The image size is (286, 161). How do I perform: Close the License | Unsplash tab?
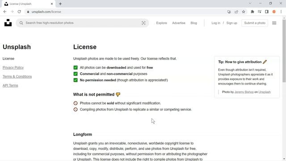point(52,4)
